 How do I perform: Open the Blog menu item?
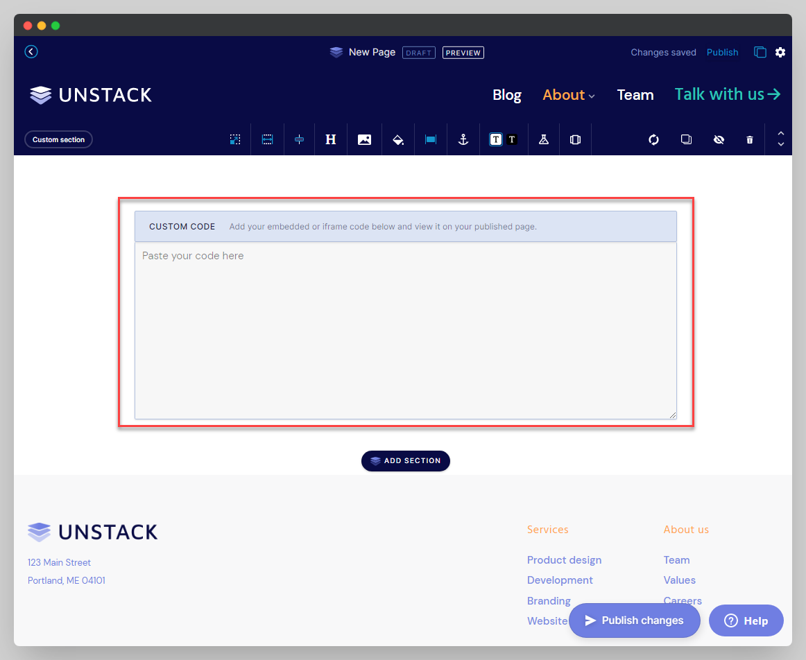[x=507, y=95]
